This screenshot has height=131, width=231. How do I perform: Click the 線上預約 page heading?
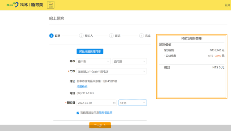[57, 18]
